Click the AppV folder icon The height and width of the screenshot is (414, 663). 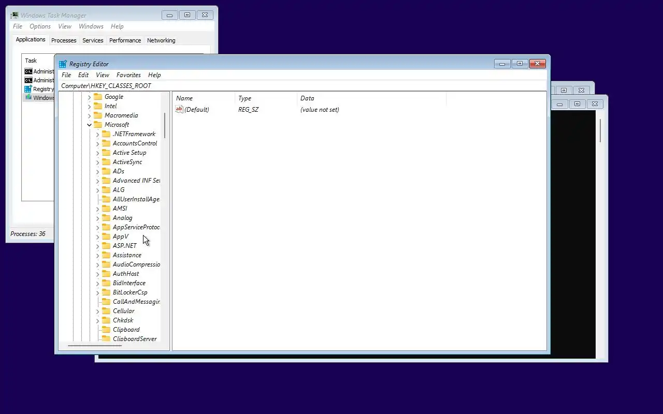(106, 236)
